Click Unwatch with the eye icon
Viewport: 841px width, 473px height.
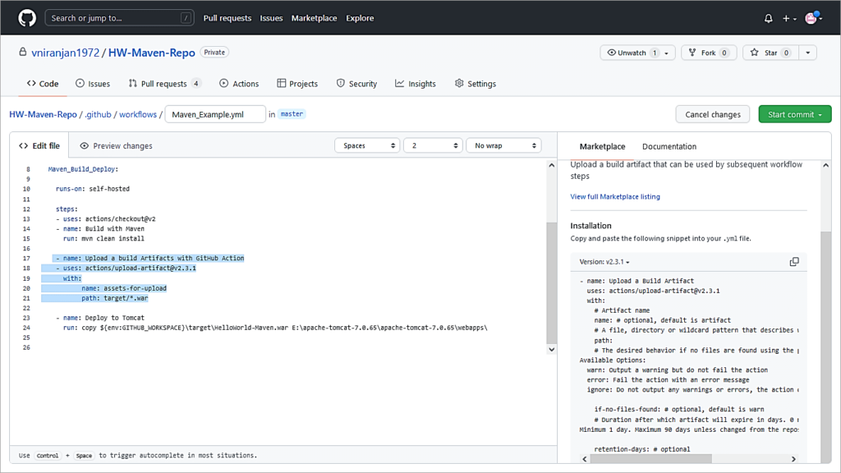click(x=632, y=52)
